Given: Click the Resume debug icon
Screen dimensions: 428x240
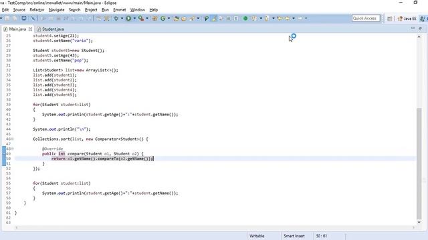Looking at the screenshot, I should tap(43, 18).
